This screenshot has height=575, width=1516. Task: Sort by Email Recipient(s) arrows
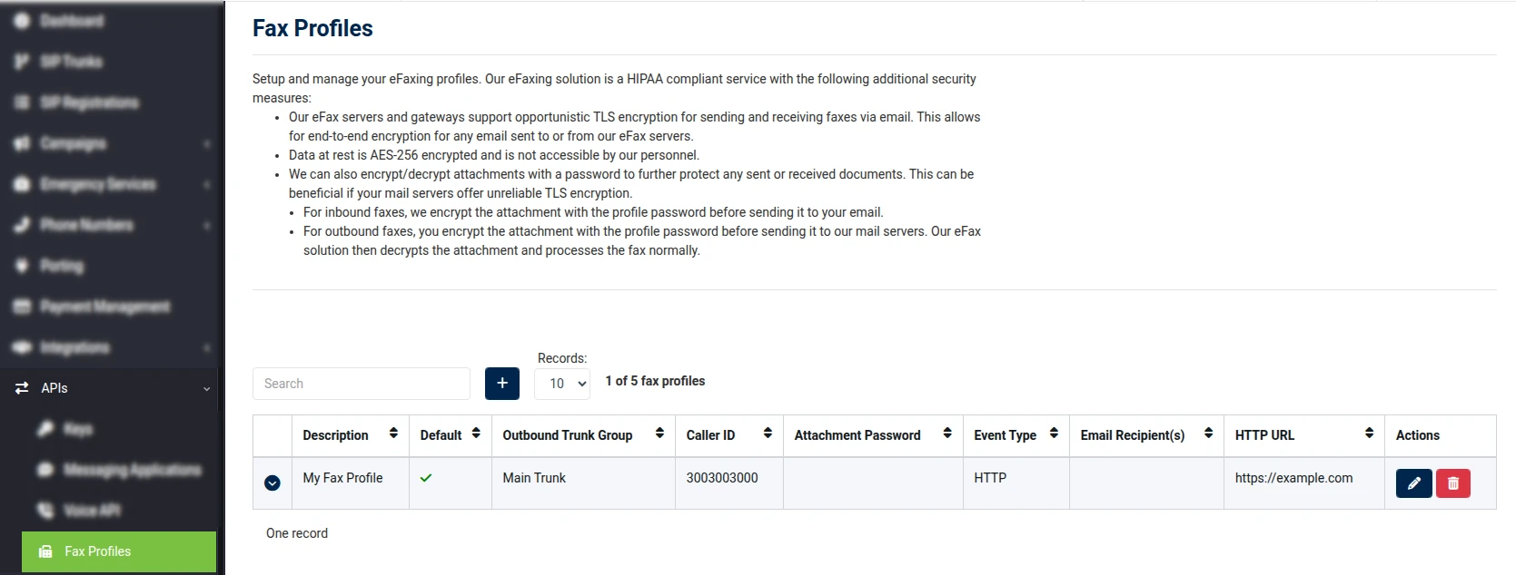1208,434
